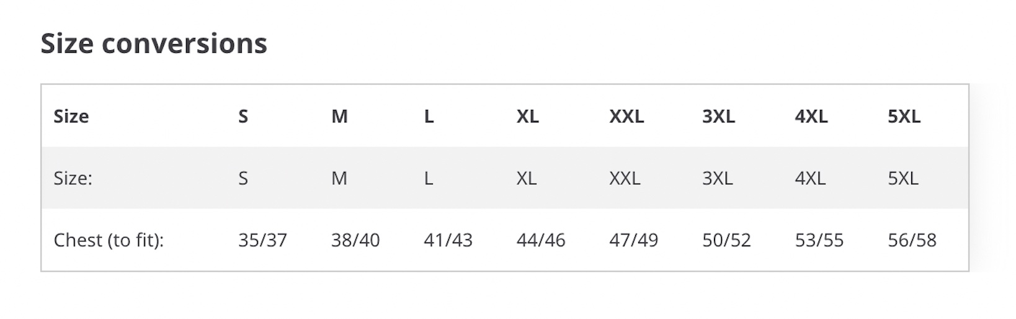
Task: Click chest value 44/46
Action: coord(541,240)
